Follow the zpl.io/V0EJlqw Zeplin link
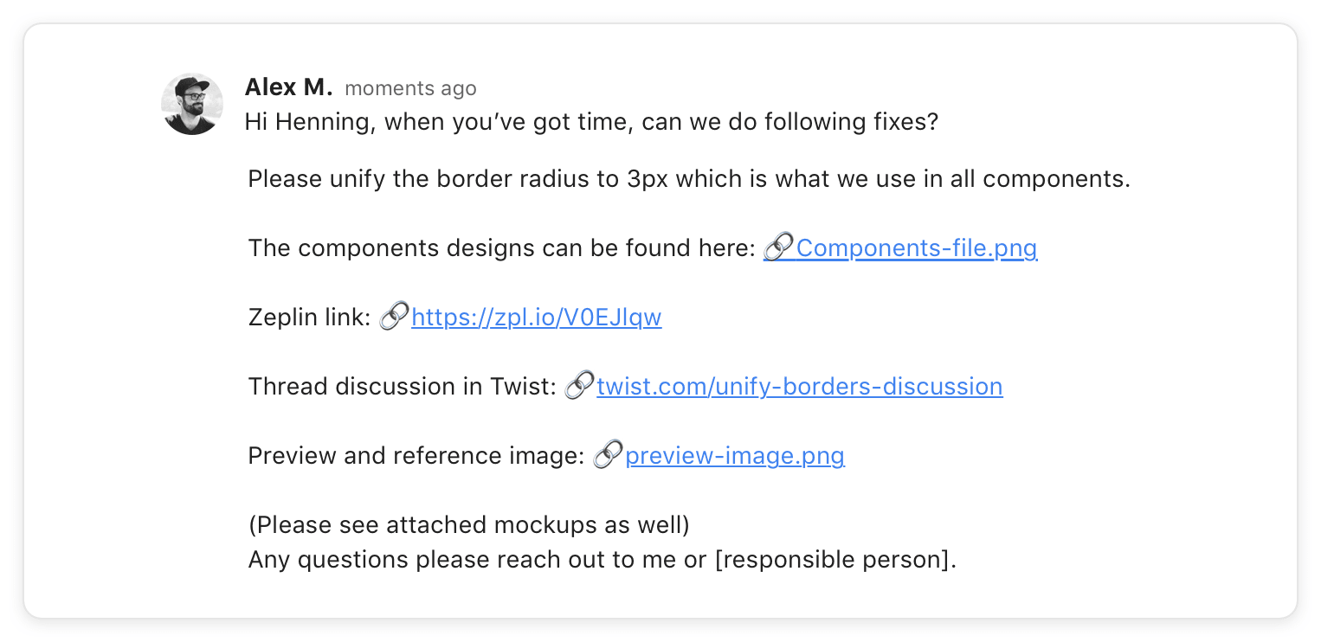Viewport: 1321px width, 642px height. [x=537, y=318]
